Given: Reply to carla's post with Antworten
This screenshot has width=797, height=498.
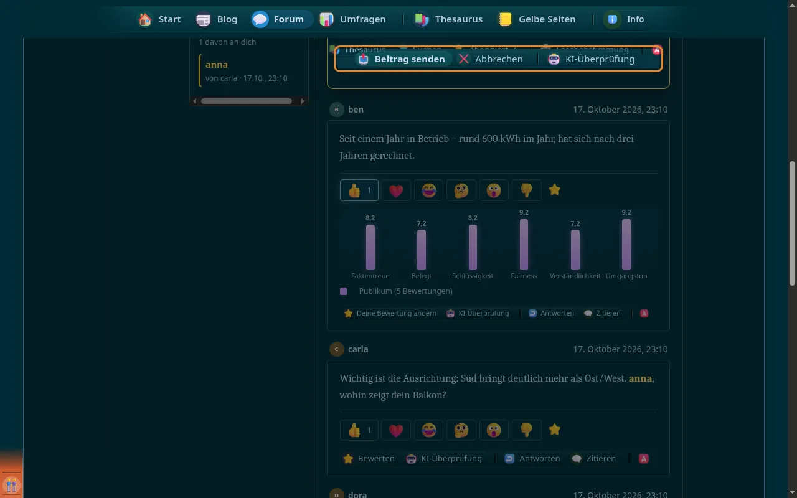Looking at the screenshot, I should point(532,459).
